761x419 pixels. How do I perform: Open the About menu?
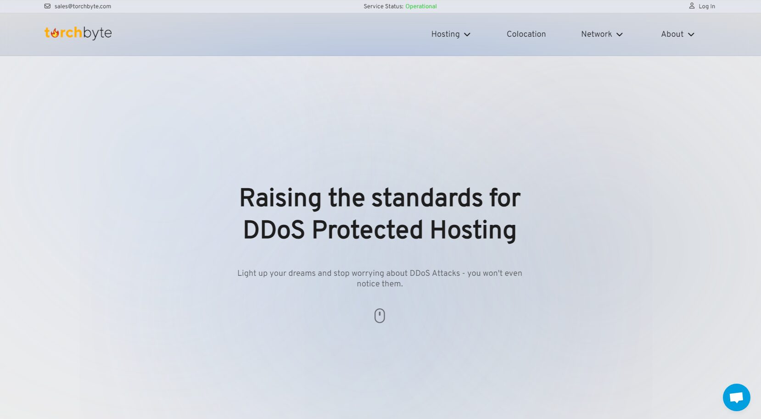tap(672, 34)
